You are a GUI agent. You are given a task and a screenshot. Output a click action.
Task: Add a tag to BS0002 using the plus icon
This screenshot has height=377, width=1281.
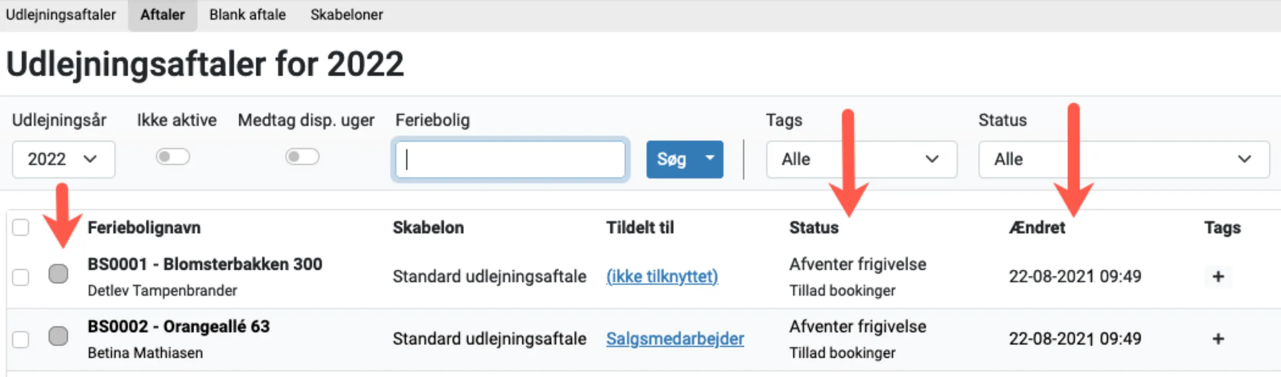pyautogui.click(x=1218, y=338)
